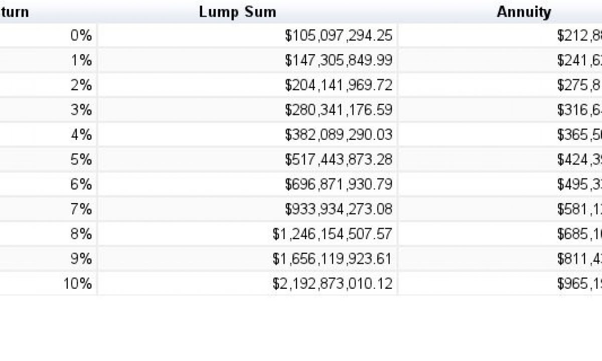Click the $1,246,154,507.57 lump sum cell
The image size is (602, 361).
coord(332,234)
